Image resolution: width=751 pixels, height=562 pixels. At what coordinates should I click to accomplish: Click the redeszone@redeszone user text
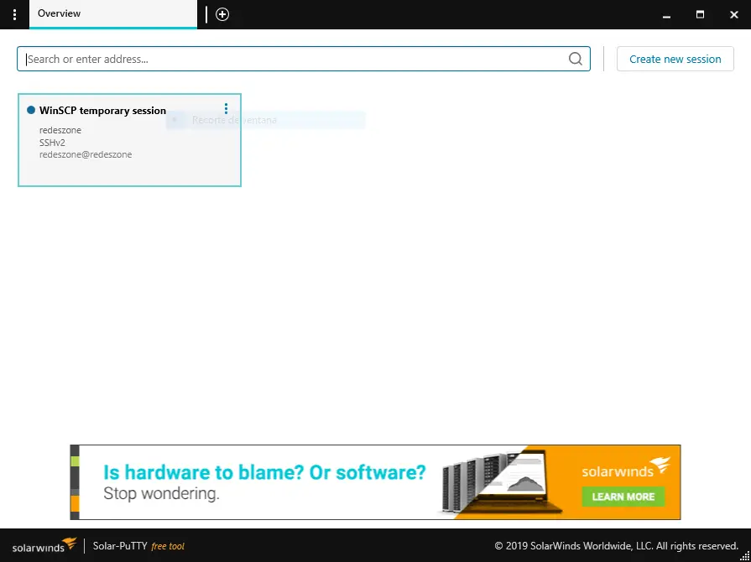[86, 154]
